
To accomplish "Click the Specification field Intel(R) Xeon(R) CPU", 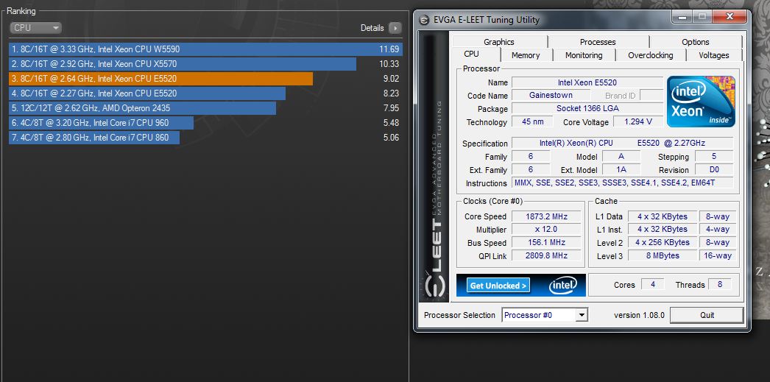I will 623,143.
